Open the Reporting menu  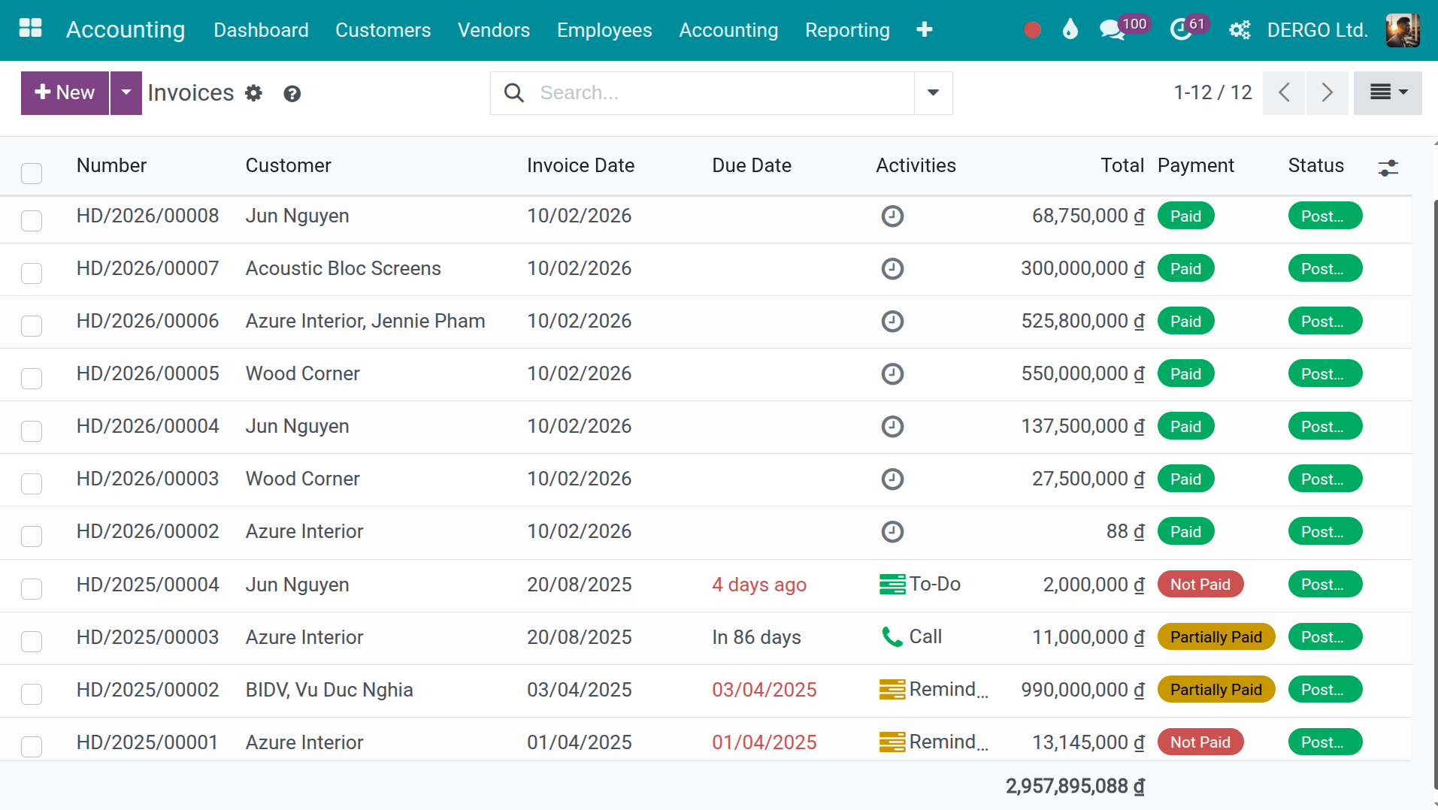coord(847,30)
